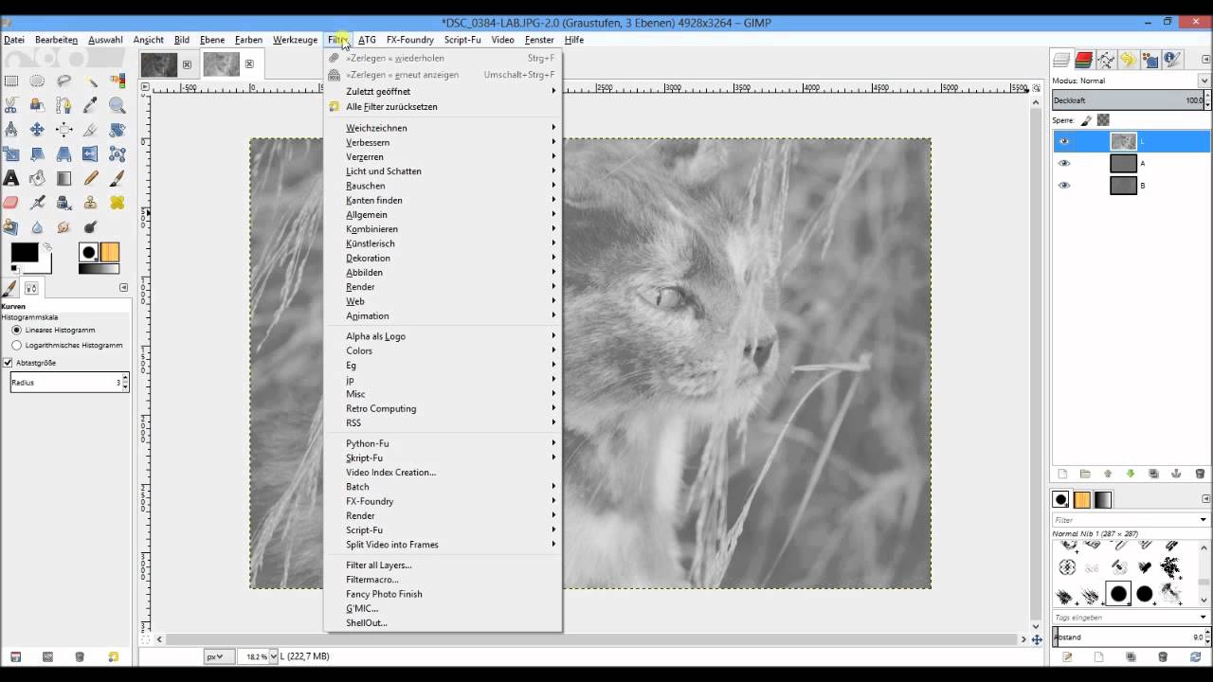Toggle lock alpha channel icon
The height and width of the screenshot is (682, 1213).
1103,120
